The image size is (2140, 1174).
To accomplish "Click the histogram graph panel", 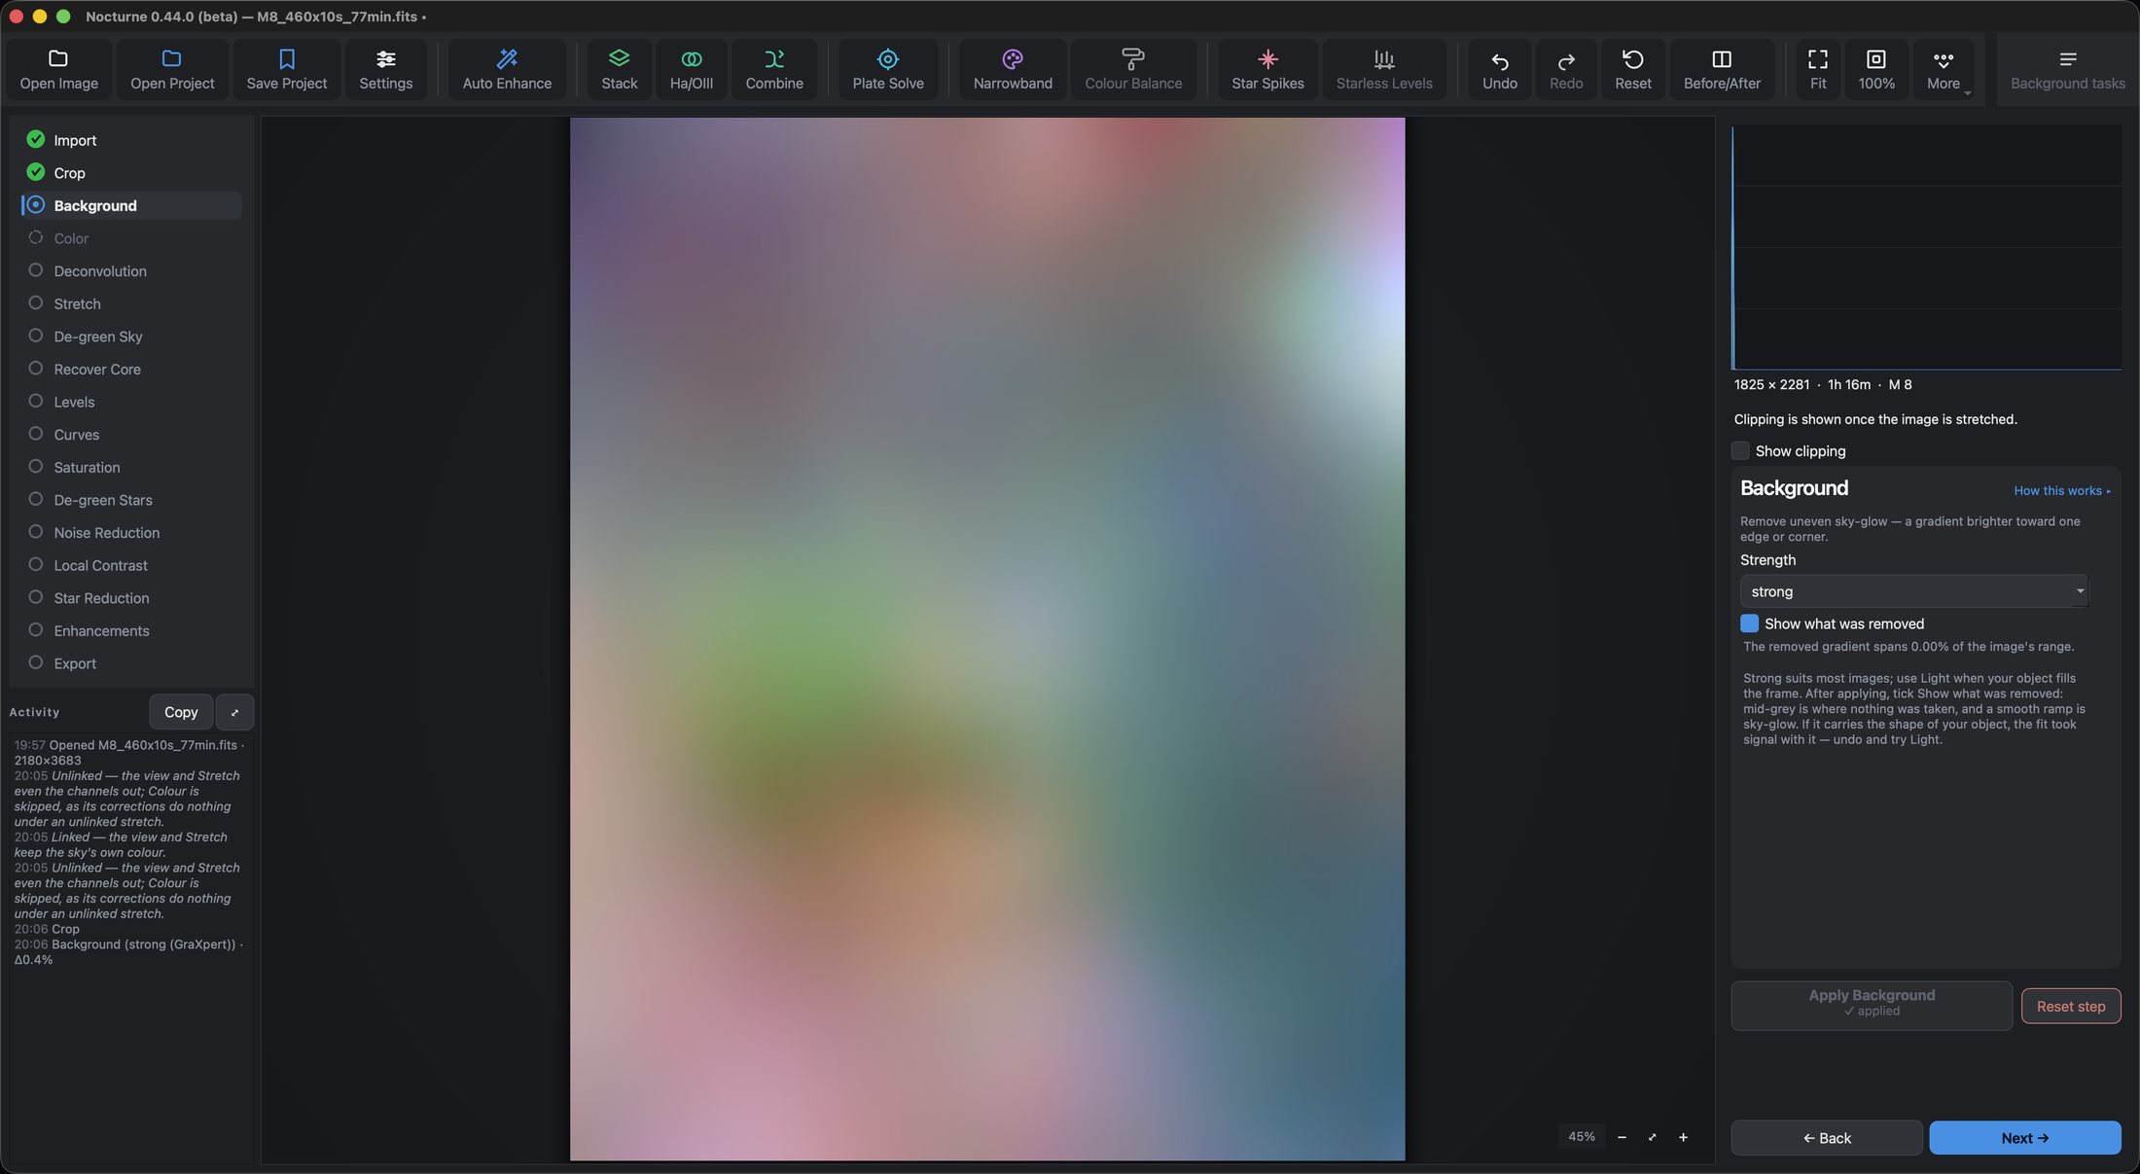I will (x=1926, y=247).
